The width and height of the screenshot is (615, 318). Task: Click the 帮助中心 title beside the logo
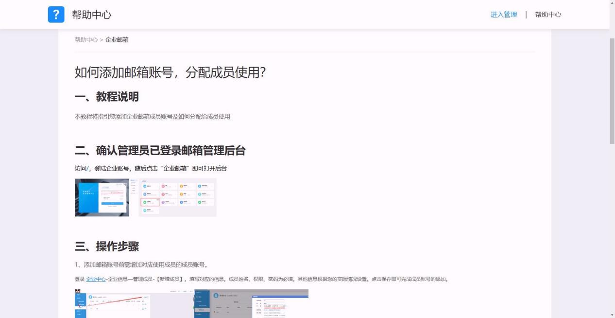92,15
